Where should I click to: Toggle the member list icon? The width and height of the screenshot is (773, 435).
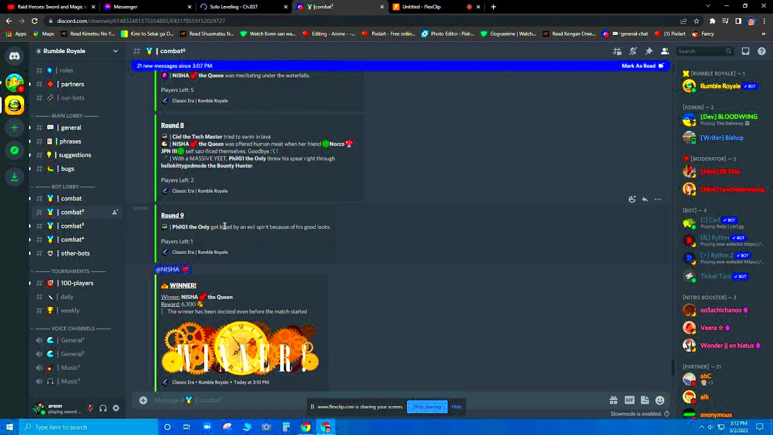664,51
